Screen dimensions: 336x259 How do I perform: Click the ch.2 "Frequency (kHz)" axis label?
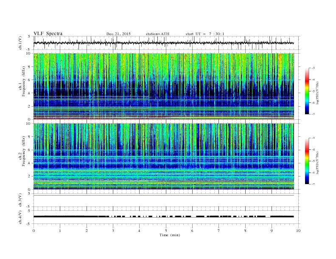24,151
